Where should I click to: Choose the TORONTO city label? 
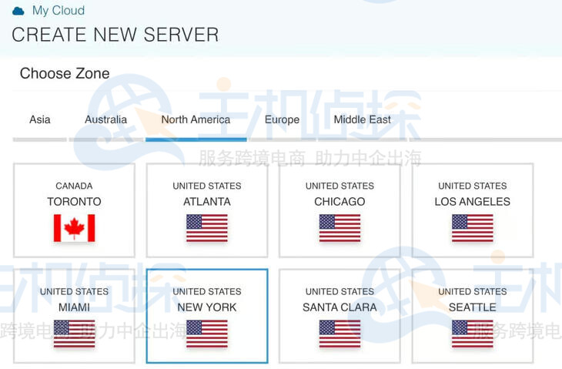click(x=74, y=202)
